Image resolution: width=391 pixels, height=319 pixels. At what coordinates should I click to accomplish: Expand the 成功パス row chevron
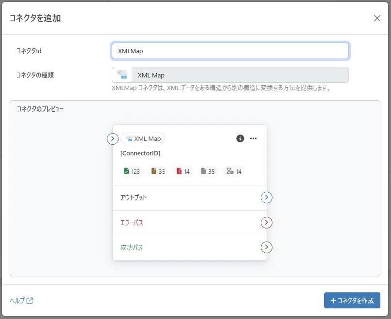pos(266,247)
